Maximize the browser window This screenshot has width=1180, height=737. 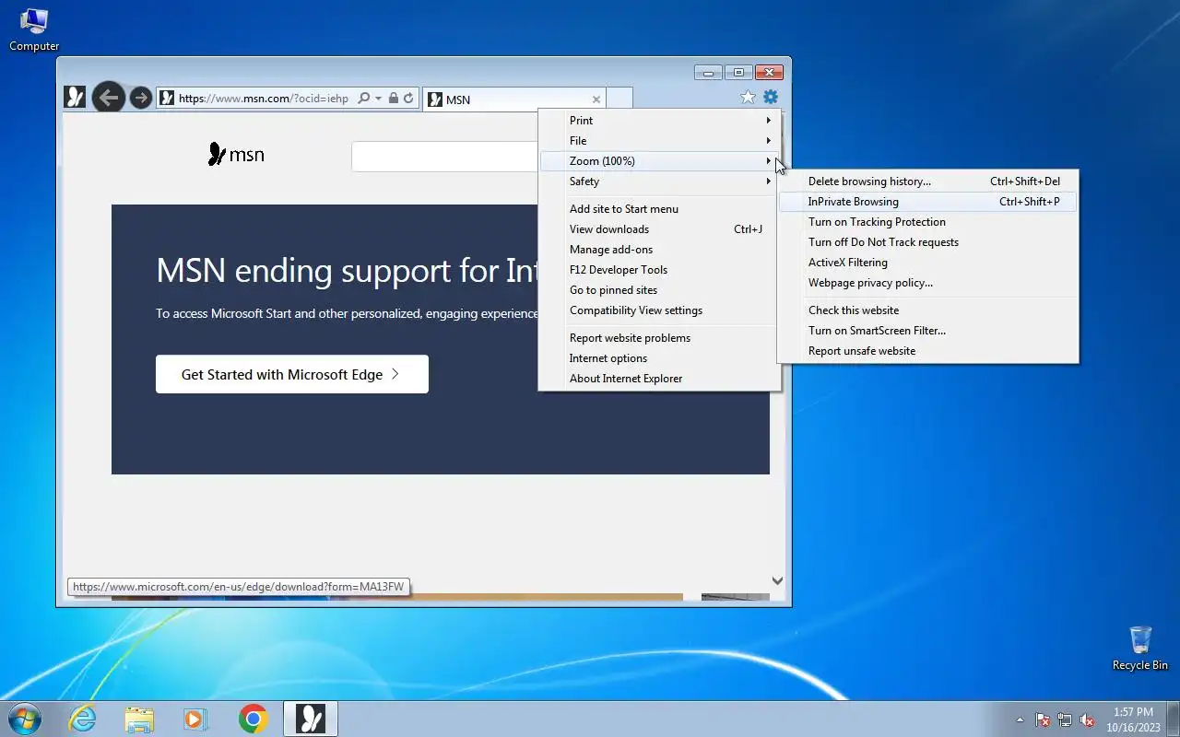coord(738,72)
